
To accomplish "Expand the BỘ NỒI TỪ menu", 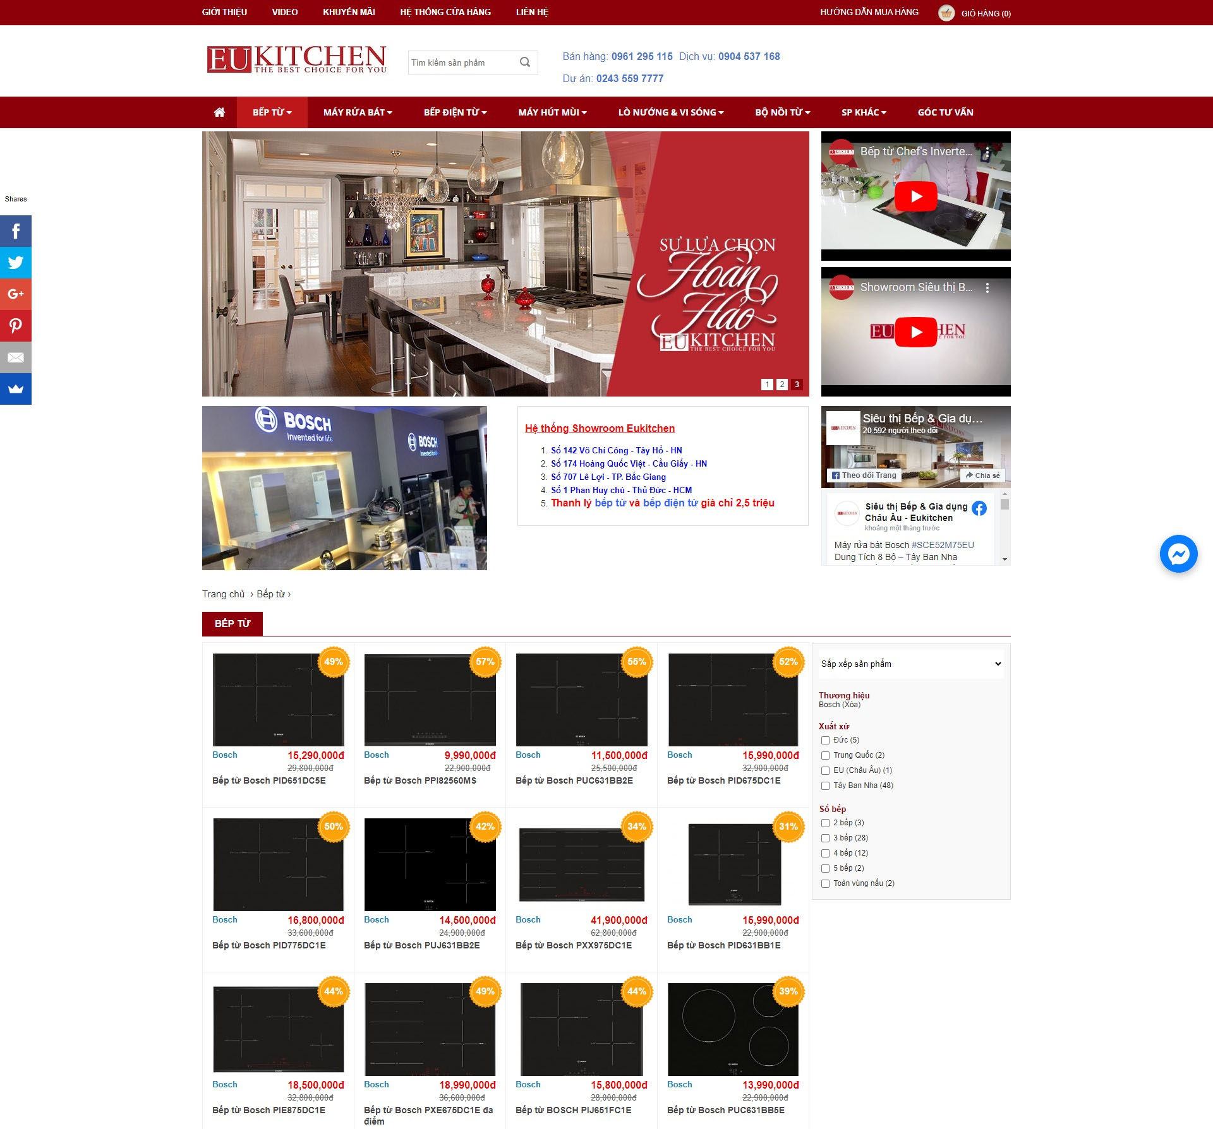I will coord(782,112).
